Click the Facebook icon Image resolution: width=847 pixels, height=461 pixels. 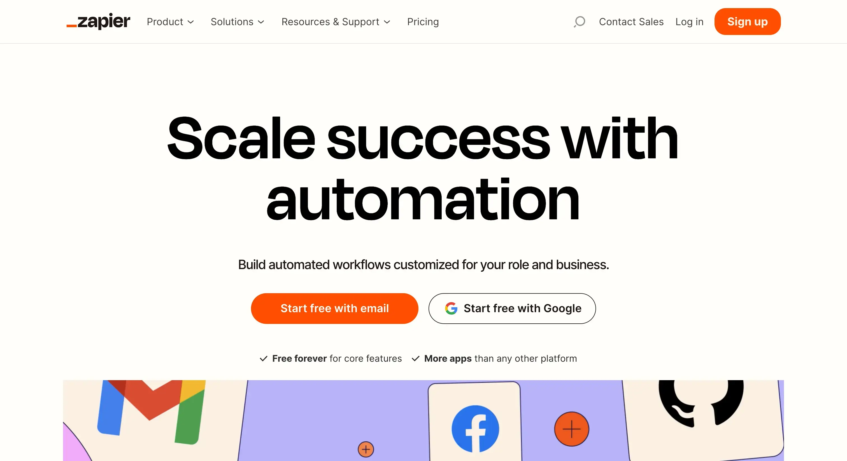click(x=476, y=426)
